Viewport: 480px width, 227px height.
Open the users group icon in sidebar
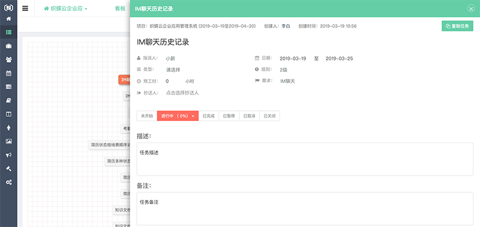[8, 59]
